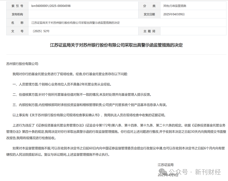The image size is (228, 181).
Task: Click the 名称 label cell
Action: click(x=17, y=23)
